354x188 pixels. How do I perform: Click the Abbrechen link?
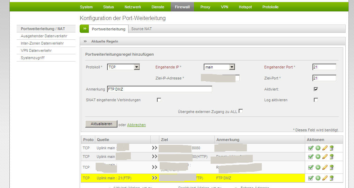(136, 125)
